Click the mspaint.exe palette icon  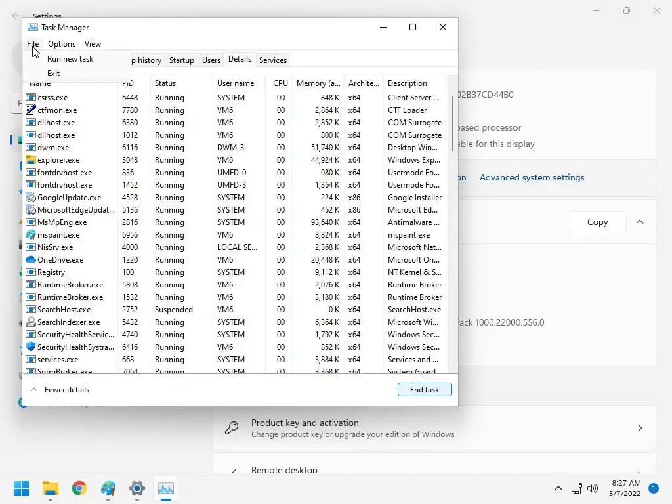[x=30, y=235]
